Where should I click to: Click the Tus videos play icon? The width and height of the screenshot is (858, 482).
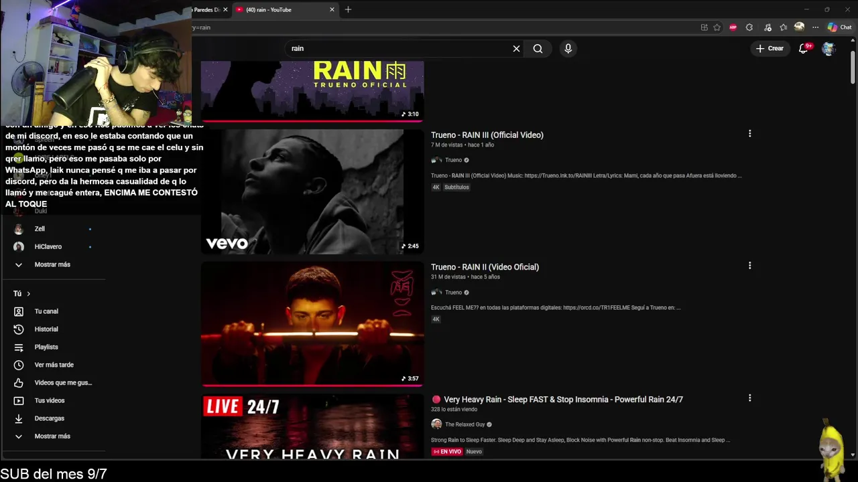click(x=19, y=400)
